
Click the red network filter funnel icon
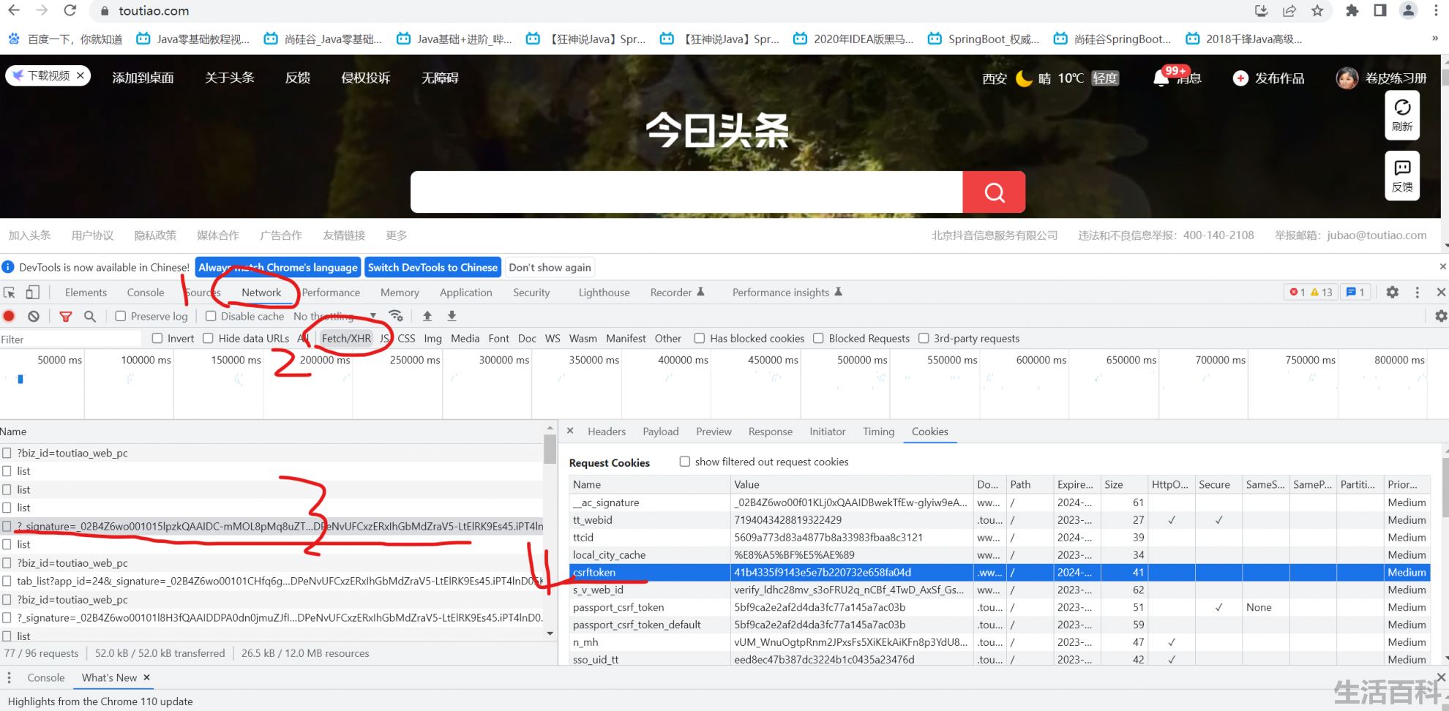66,316
